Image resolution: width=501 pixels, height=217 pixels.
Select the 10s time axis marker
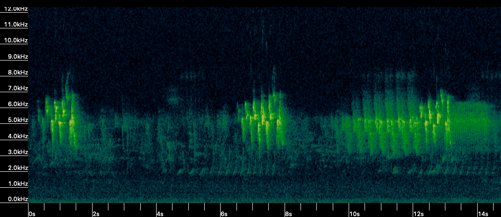pos(354,214)
